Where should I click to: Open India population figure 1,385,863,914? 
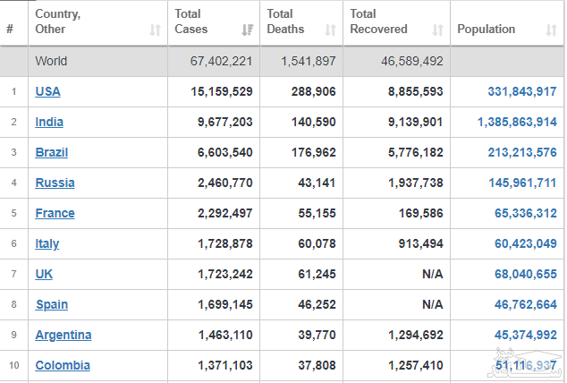tap(517, 122)
